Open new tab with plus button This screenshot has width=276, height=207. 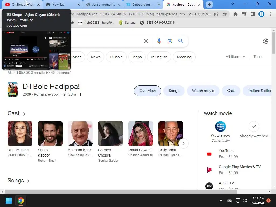coord(209,5)
